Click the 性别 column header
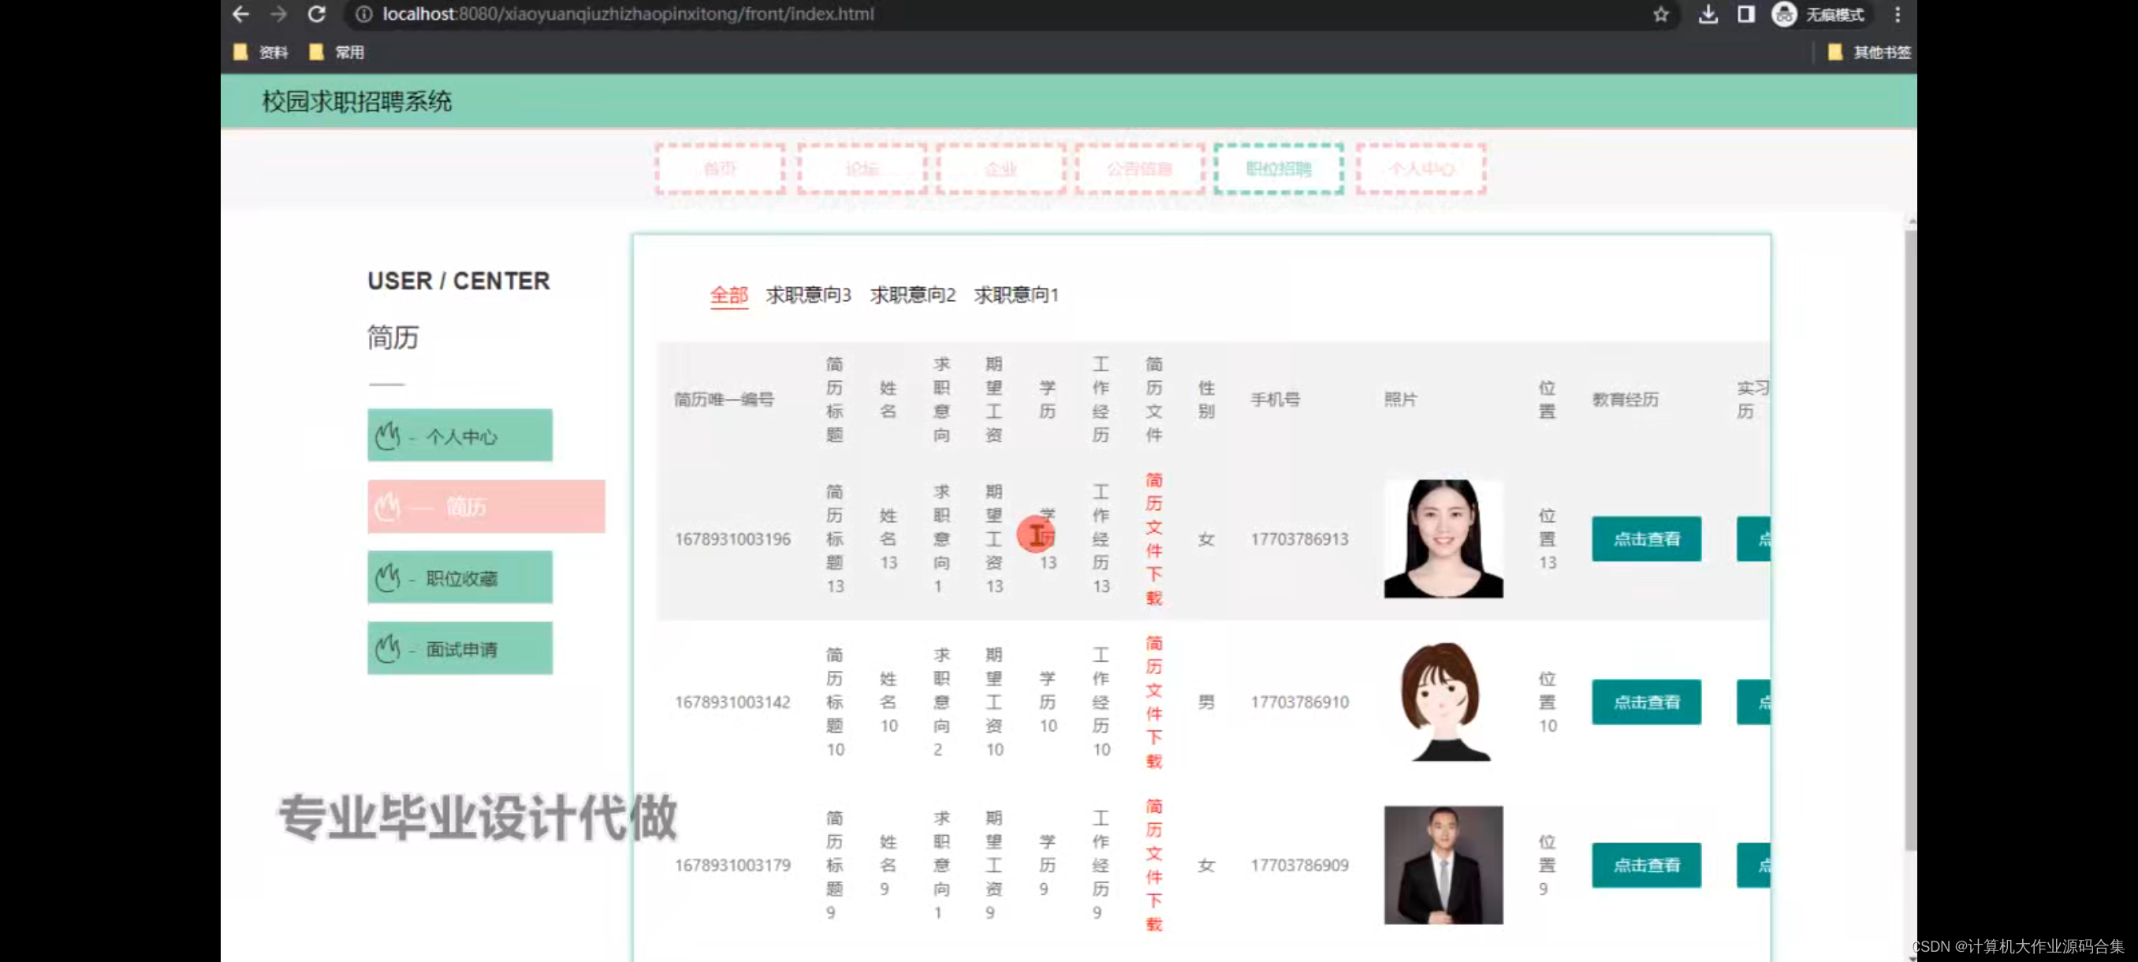The image size is (2138, 962). [1206, 399]
